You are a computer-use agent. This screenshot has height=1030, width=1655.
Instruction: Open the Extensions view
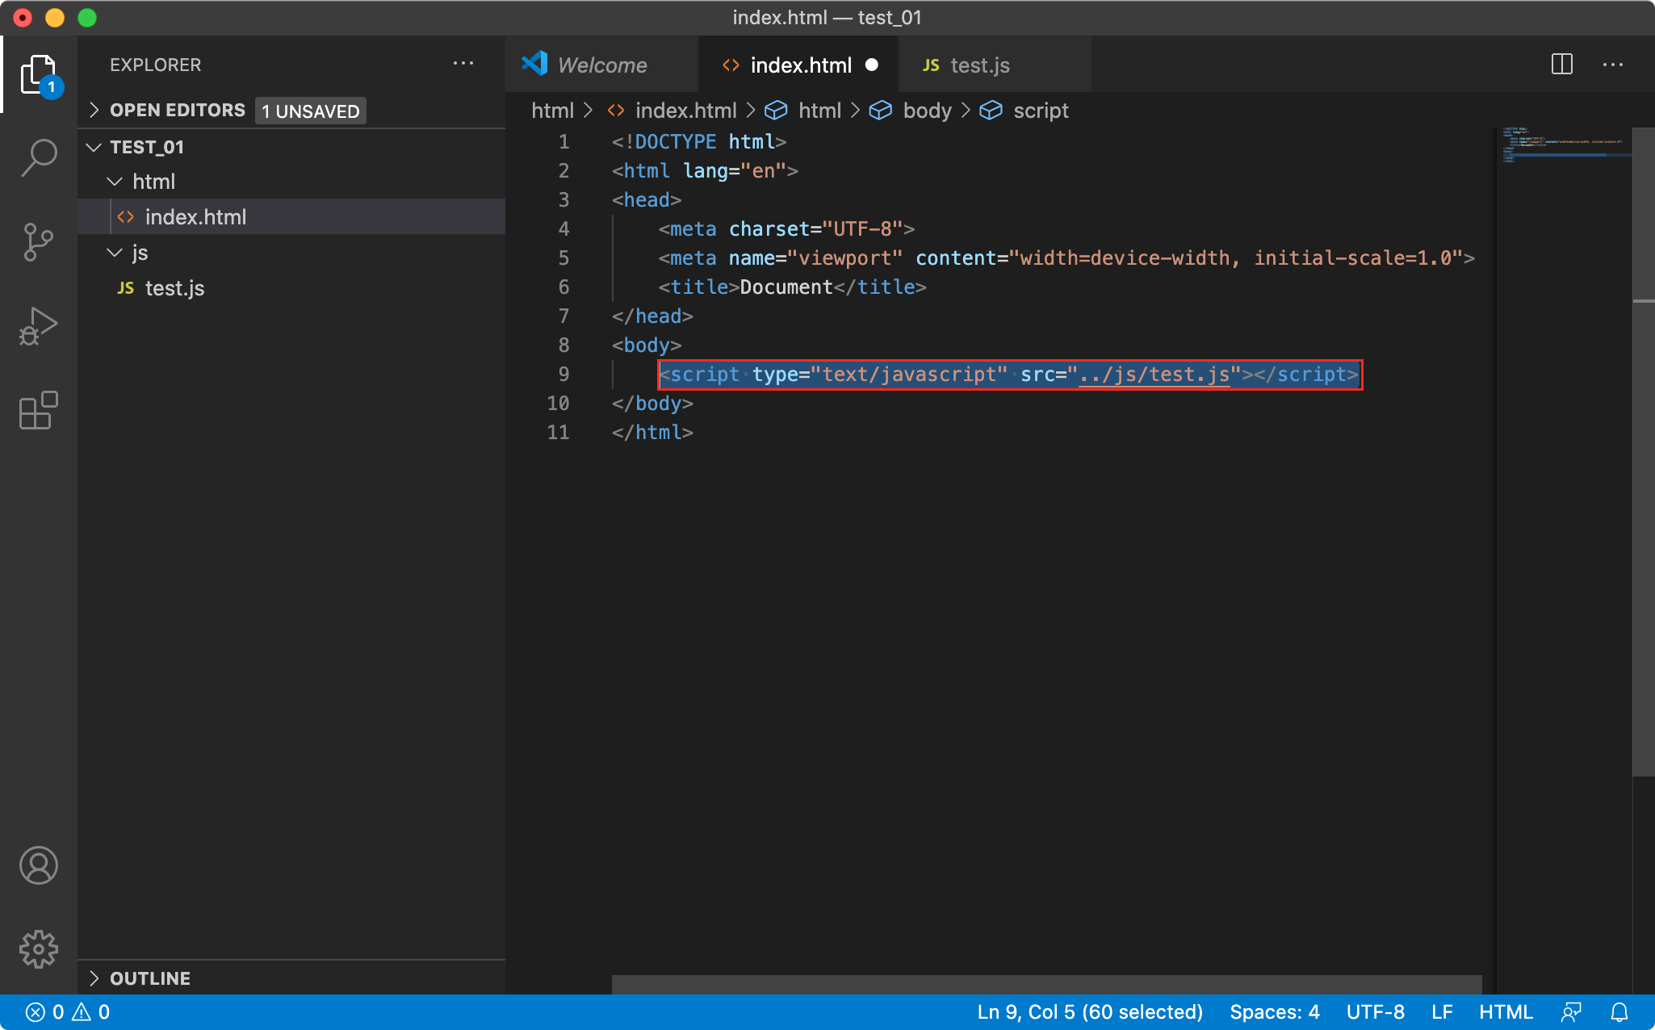click(x=39, y=410)
